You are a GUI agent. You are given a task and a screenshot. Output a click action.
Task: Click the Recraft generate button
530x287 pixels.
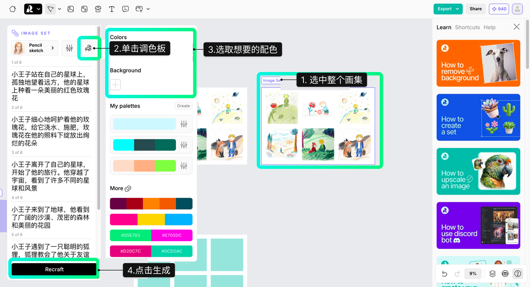pyautogui.click(x=54, y=269)
